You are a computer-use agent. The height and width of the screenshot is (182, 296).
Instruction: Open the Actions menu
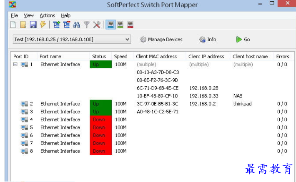point(48,15)
